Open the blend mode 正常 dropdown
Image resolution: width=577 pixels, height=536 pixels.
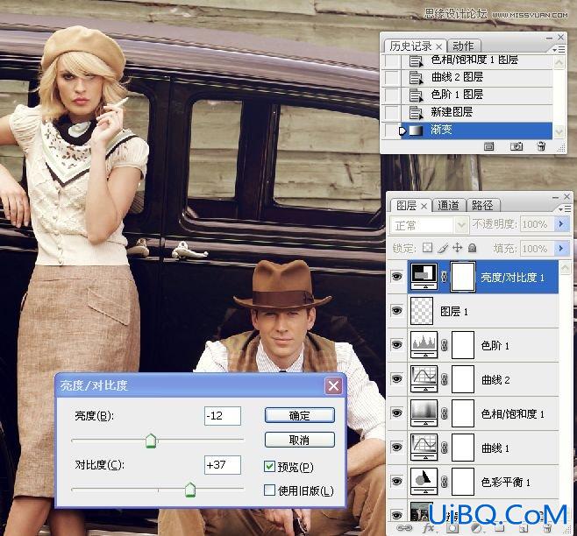pyautogui.click(x=429, y=225)
